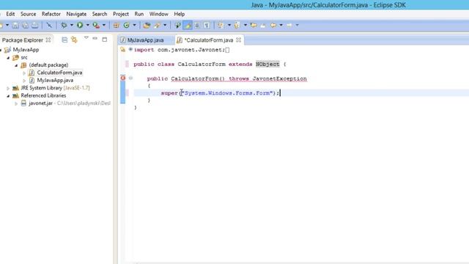Click the Last Edit Location icon
Image resolution: width=469 pixels, height=264 pixels.
pyautogui.click(x=254, y=26)
